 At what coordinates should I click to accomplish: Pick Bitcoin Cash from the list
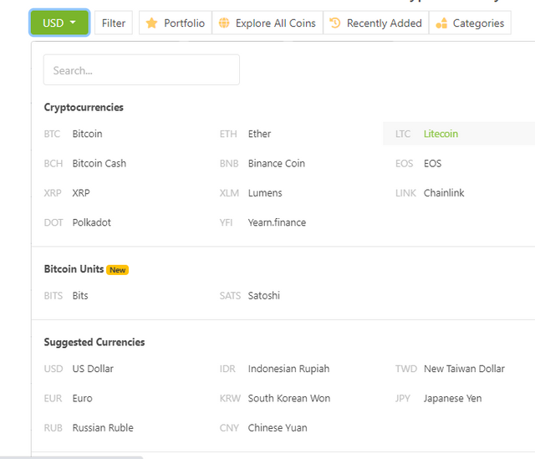coord(99,163)
